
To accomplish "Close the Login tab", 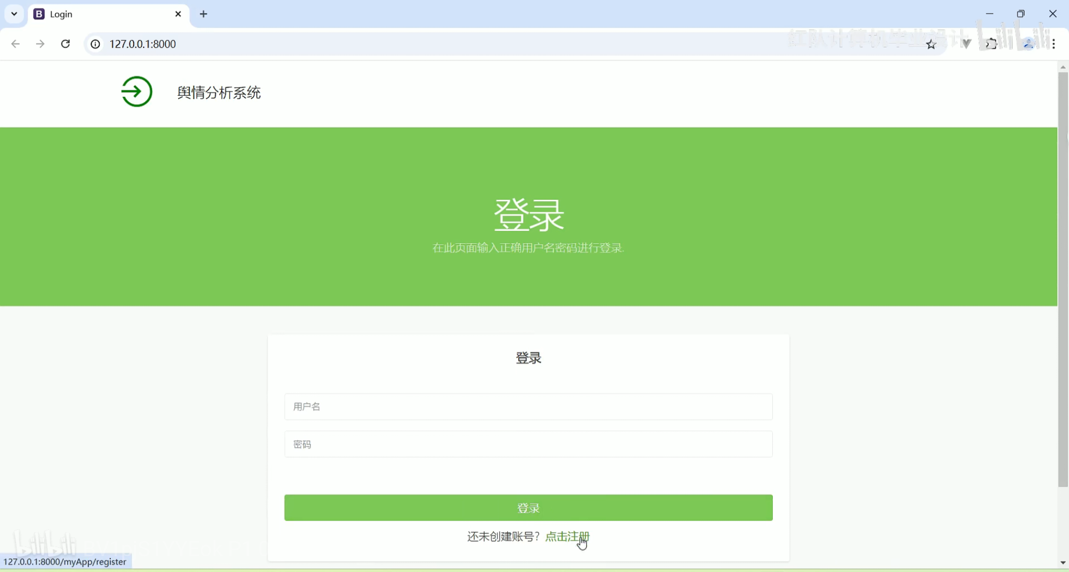I will point(178,14).
